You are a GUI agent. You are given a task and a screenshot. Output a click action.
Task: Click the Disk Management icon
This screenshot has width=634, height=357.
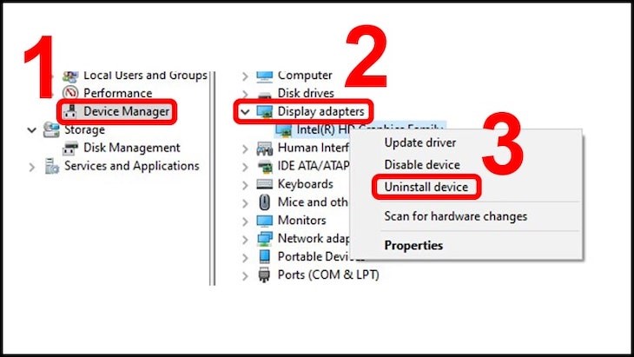[x=71, y=148]
